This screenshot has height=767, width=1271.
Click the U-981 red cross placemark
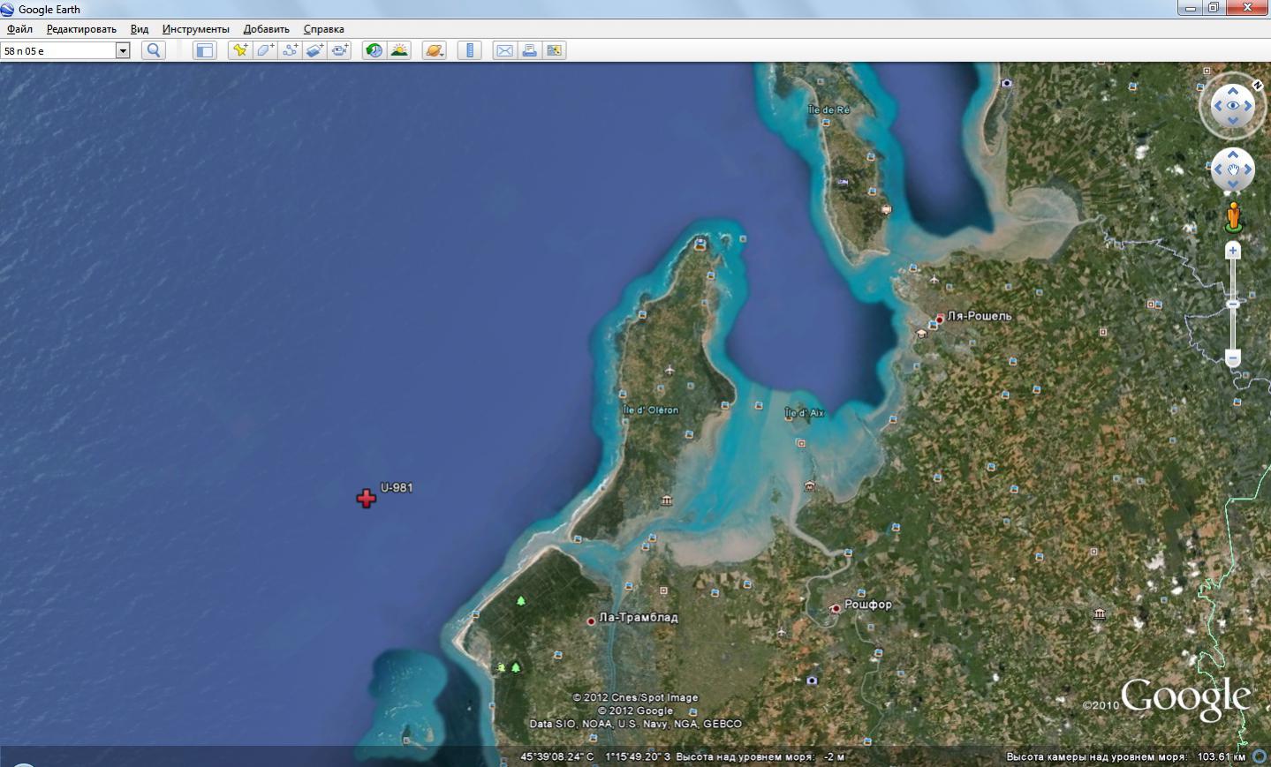point(367,499)
